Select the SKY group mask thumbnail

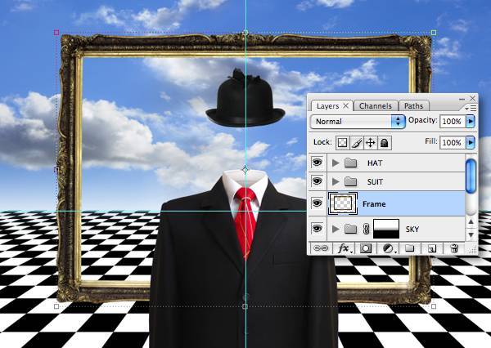386,230
